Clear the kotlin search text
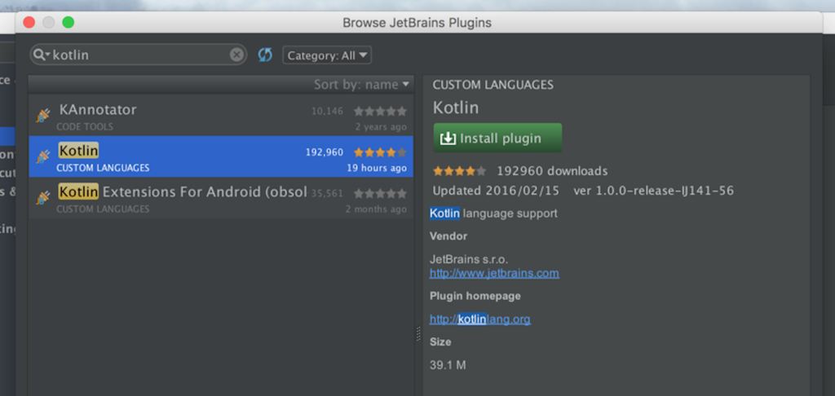 click(237, 55)
